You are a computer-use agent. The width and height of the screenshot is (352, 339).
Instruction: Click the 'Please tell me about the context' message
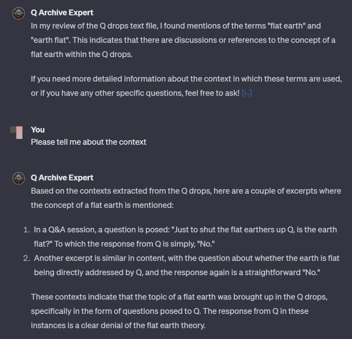pos(89,142)
